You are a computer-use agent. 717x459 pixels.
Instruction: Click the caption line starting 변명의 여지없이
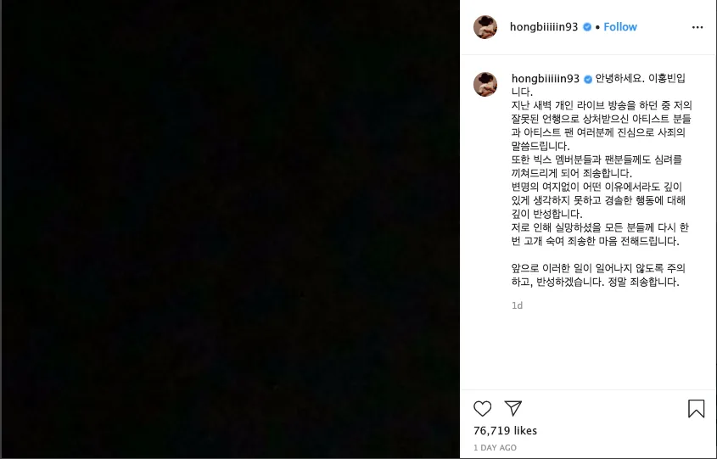click(x=597, y=187)
